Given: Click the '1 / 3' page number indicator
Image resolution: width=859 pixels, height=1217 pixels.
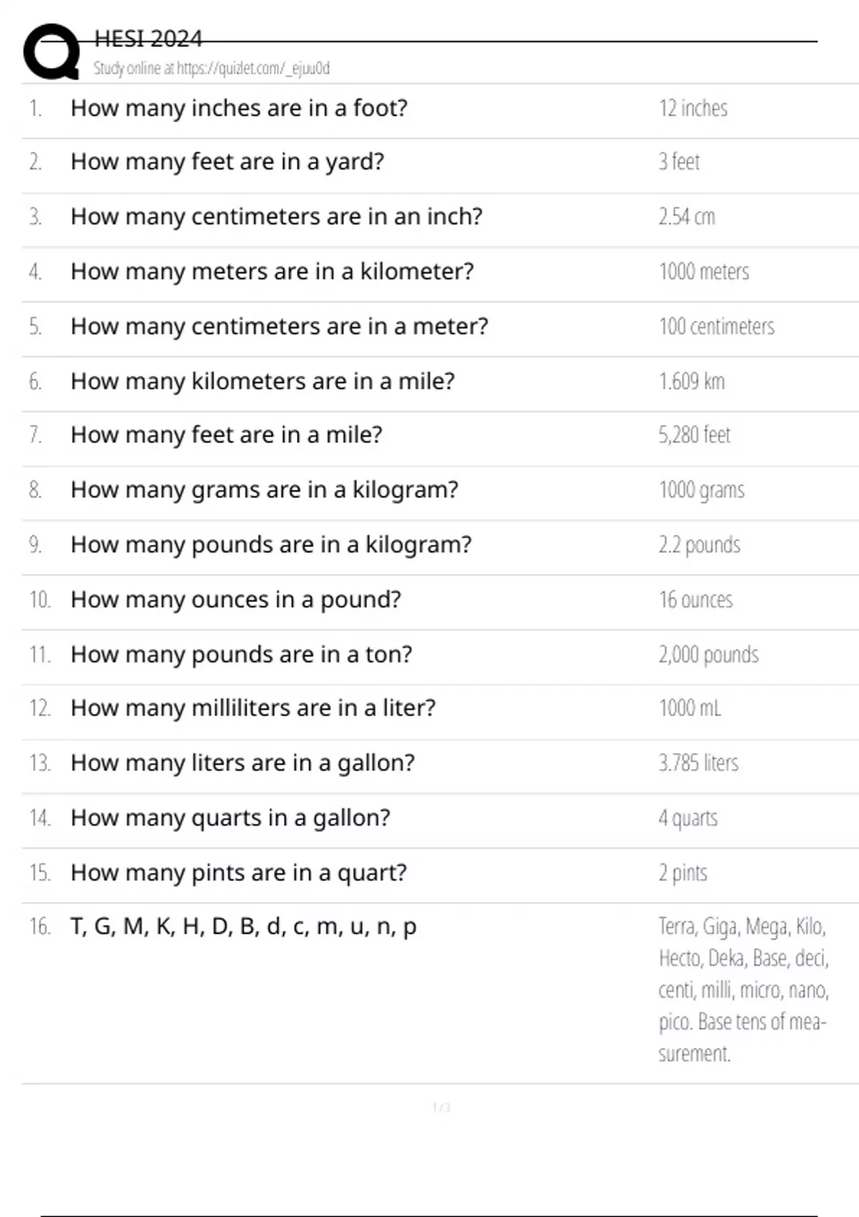Looking at the screenshot, I should 441,1107.
